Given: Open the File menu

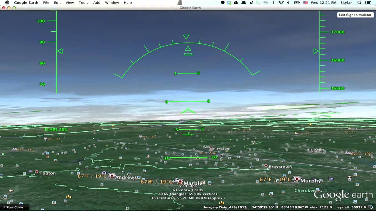Looking at the screenshot, I should point(46,3).
